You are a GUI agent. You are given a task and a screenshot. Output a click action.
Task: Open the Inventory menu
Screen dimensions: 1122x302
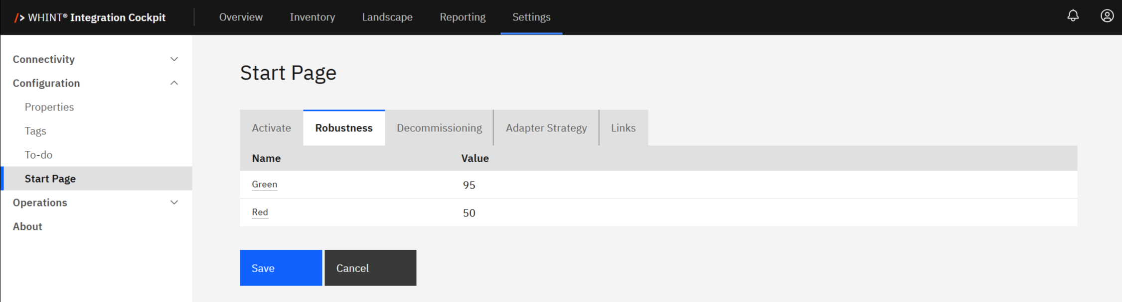coord(312,17)
